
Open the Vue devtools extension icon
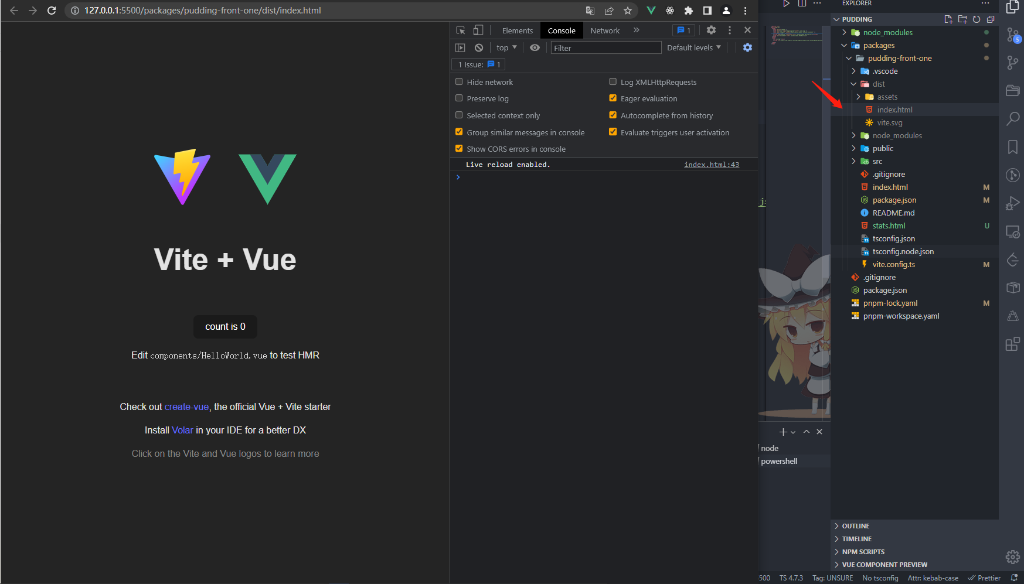pyautogui.click(x=651, y=11)
